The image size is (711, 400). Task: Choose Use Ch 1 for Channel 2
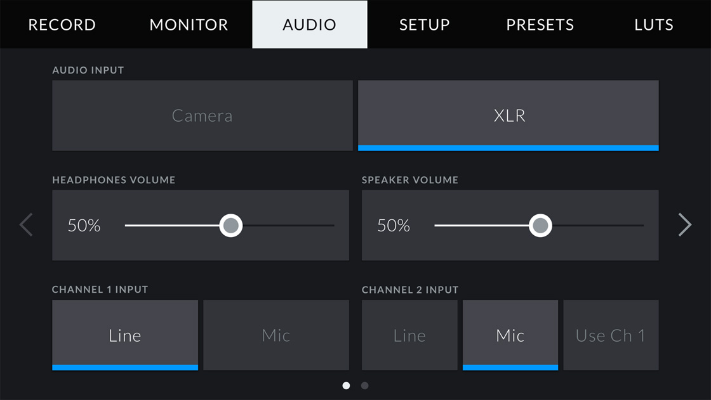pos(611,335)
